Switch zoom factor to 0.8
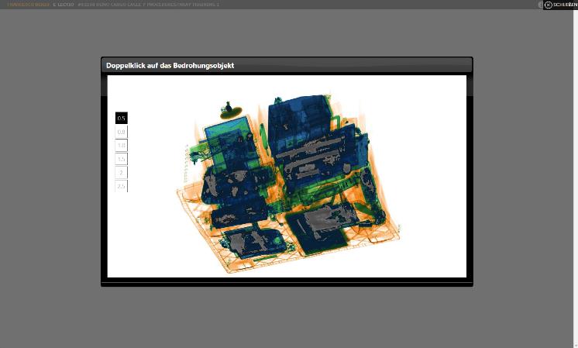Viewport: 578px width, 348px height. click(121, 132)
